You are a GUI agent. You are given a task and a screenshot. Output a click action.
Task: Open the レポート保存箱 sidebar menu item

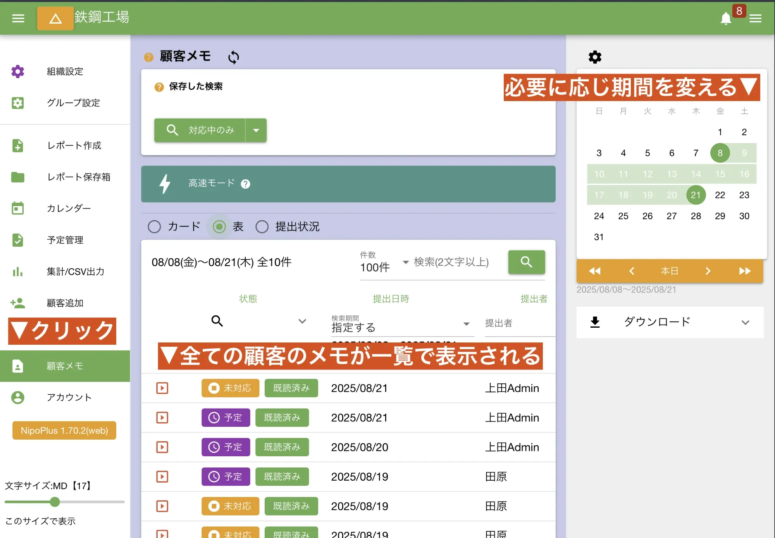[78, 177]
